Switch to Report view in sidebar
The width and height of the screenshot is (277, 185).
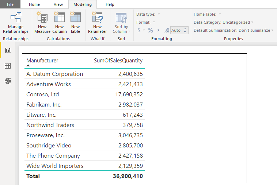(x=8, y=50)
